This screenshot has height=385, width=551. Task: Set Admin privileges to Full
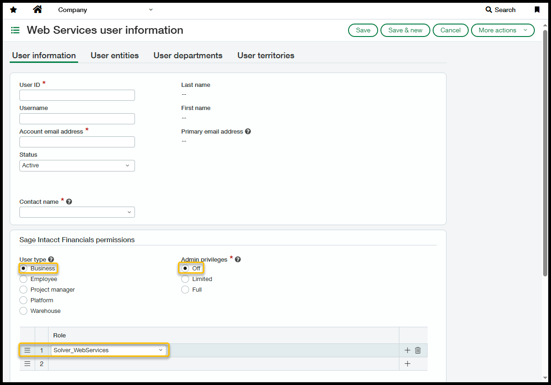[x=185, y=290]
